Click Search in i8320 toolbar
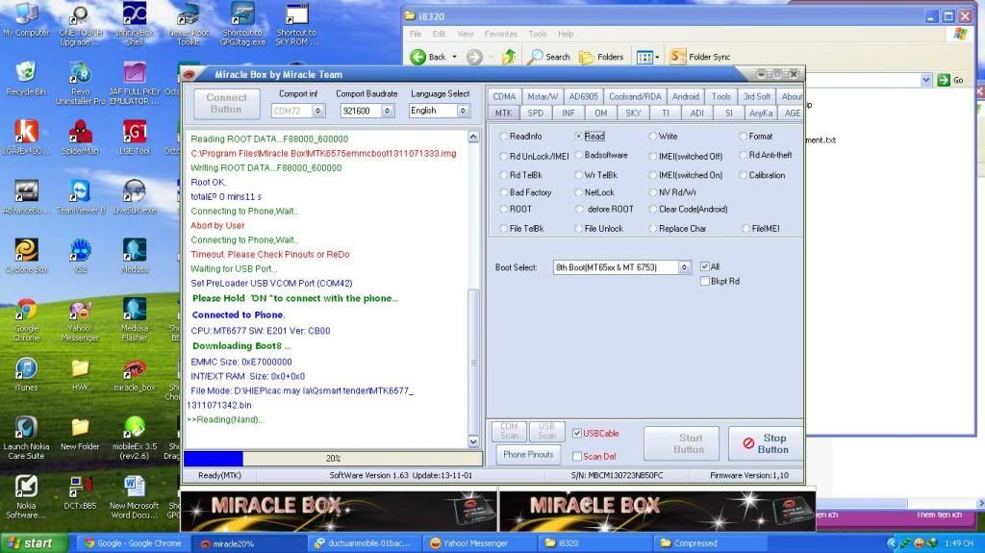The width and height of the screenshot is (985, 553). [x=548, y=57]
